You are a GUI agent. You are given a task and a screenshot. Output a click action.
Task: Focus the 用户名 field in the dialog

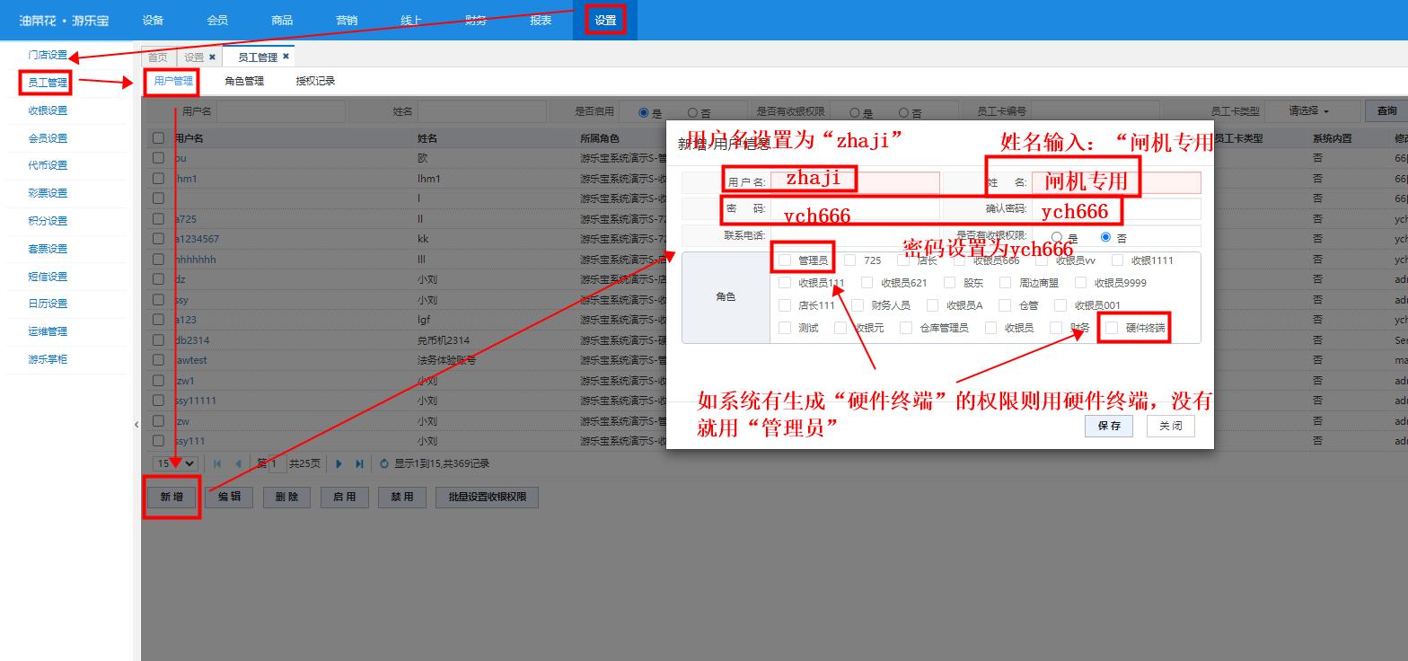click(855, 182)
